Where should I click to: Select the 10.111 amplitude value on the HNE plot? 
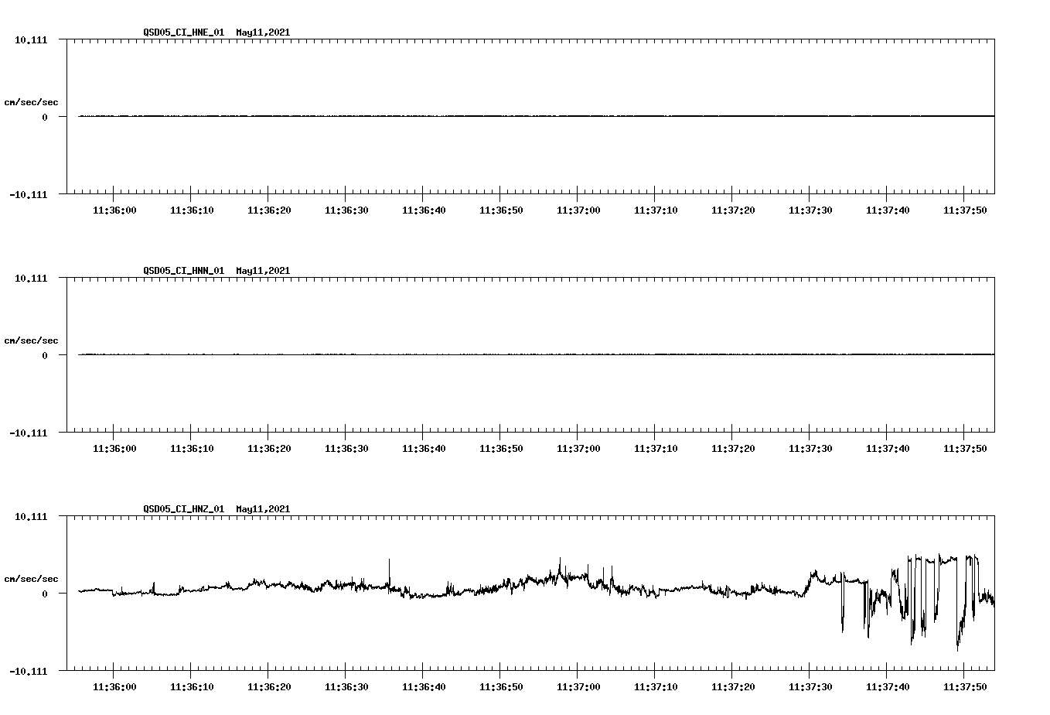tap(31, 39)
